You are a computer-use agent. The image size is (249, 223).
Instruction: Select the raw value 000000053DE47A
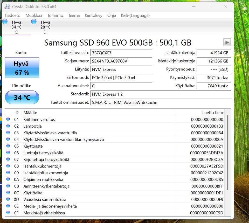coord(207,153)
